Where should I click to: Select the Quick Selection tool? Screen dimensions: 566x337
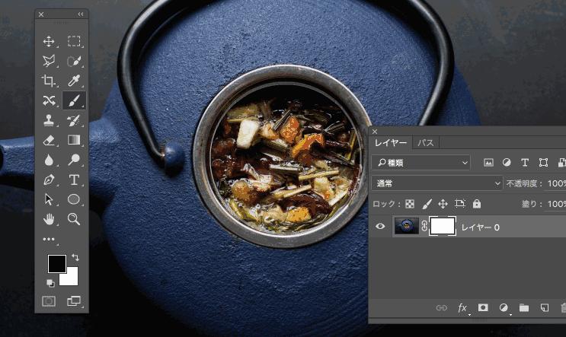[74, 61]
